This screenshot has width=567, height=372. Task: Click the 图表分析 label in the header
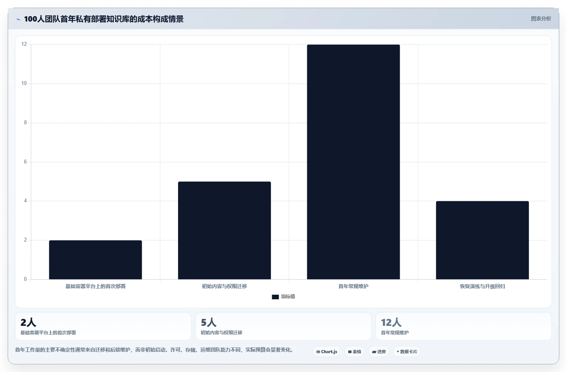tap(541, 18)
